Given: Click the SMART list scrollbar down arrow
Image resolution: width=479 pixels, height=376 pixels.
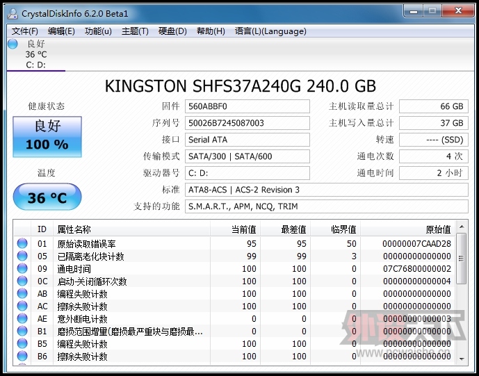Looking at the screenshot, I should click(x=462, y=359).
